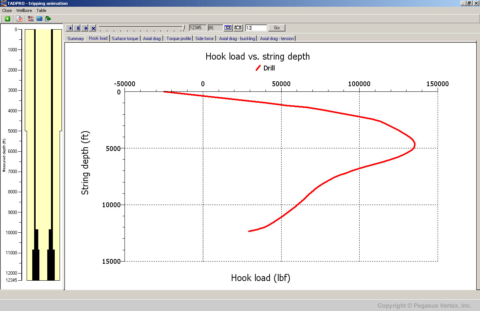Click the snapshot camera icon near depth field
This screenshot has height=311, width=480.
pyautogui.click(x=228, y=28)
